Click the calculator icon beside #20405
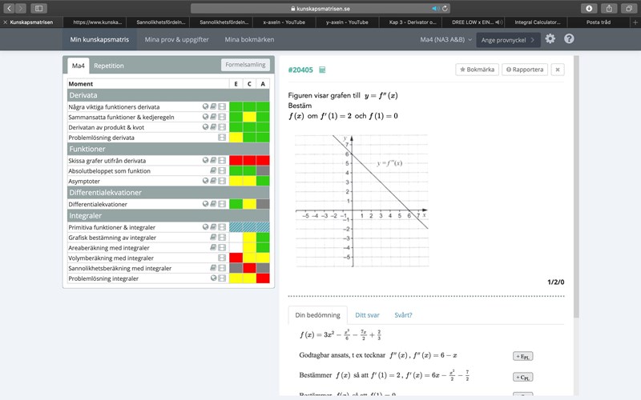641x400 pixels. point(322,70)
